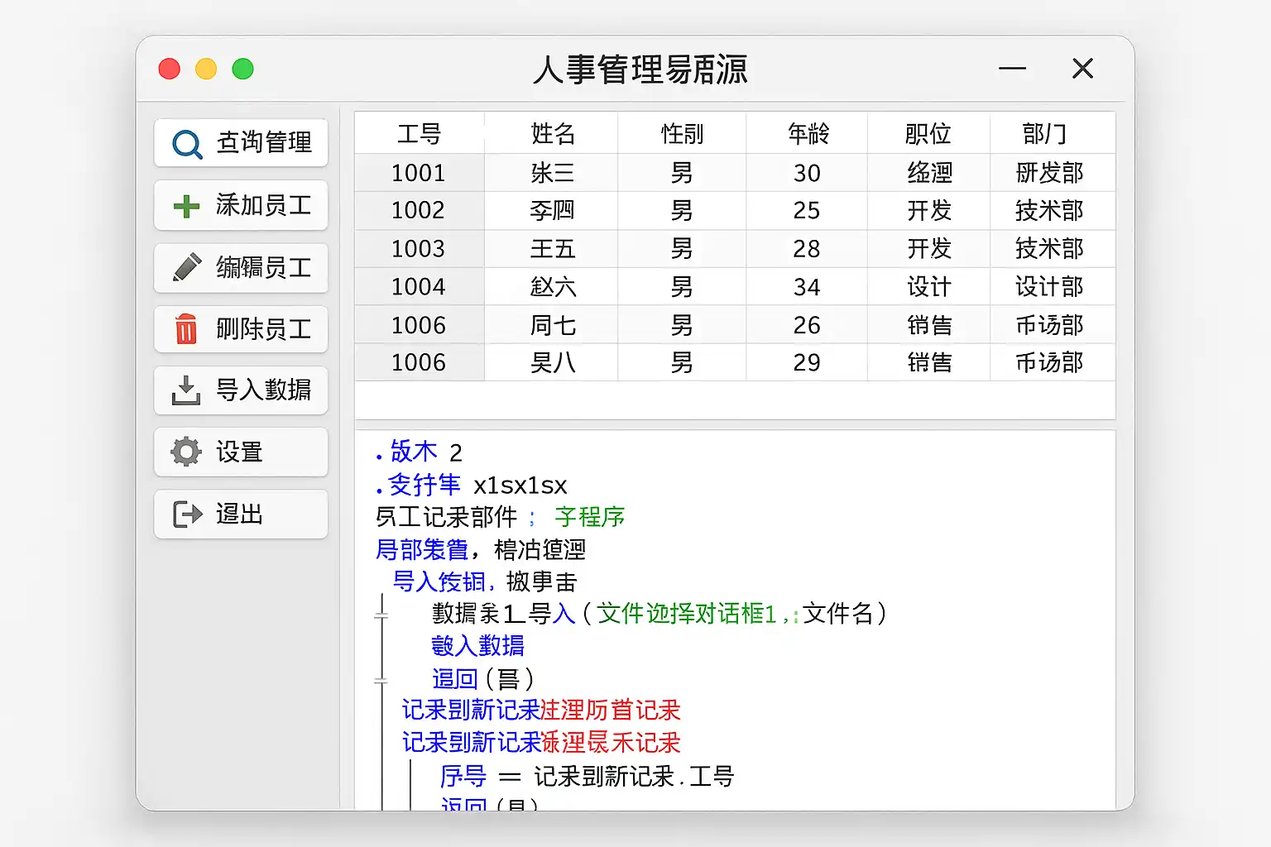Click the yellow macOS minimize dot

206,69
